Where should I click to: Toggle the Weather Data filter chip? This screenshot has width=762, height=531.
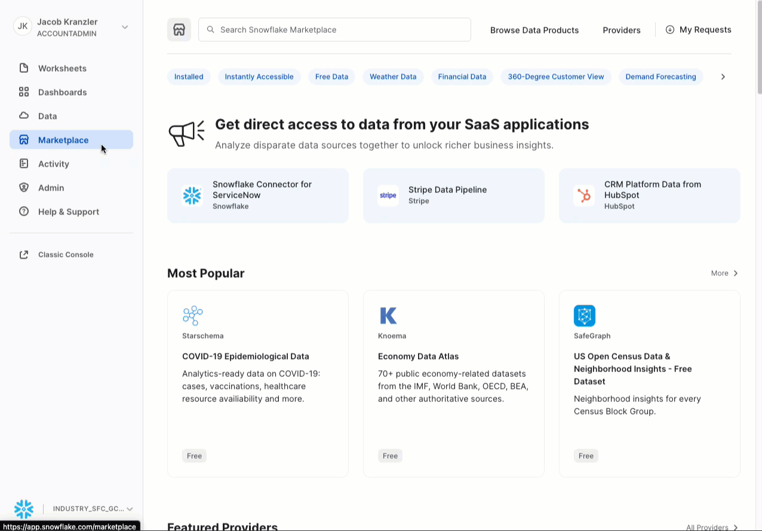[393, 76]
